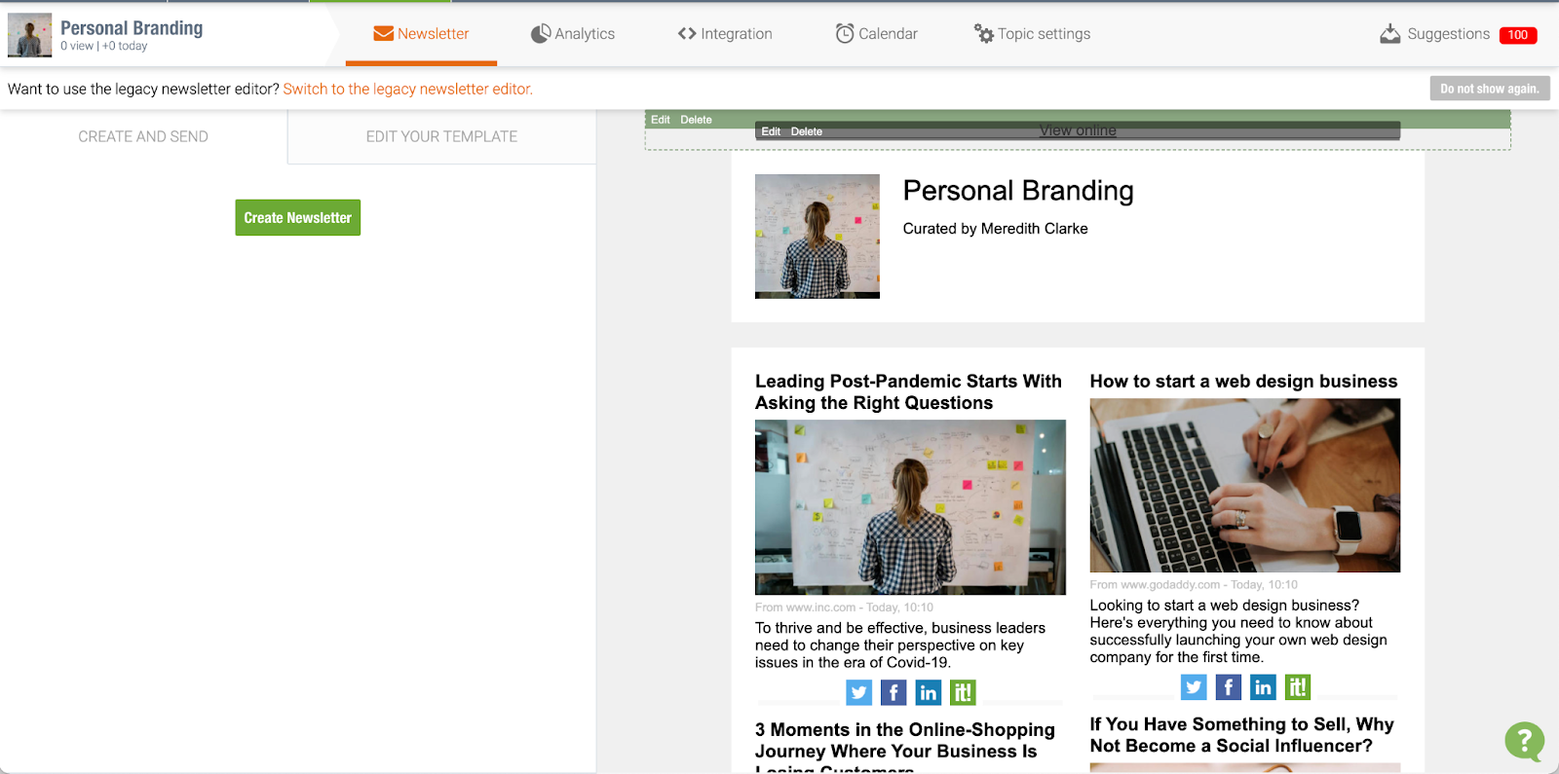Click the web design article summary text
This screenshot has height=774, width=1559.
tap(1237, 631)
